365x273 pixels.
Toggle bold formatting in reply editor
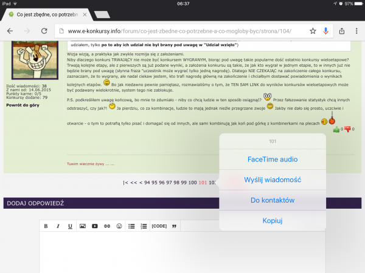point(46,226)
